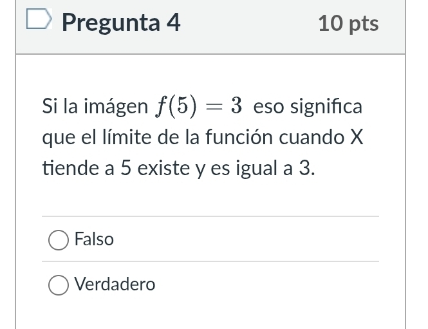Screen dimensions: 428x329
Task: Select the Falso radio button
Action: pyautogui.click(x=59, y=240)
